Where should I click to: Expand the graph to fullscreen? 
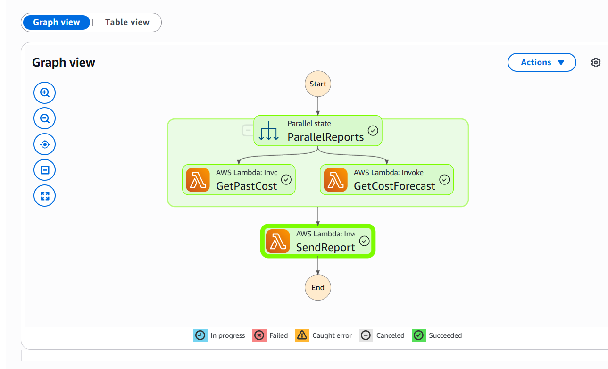pos(45,196)
